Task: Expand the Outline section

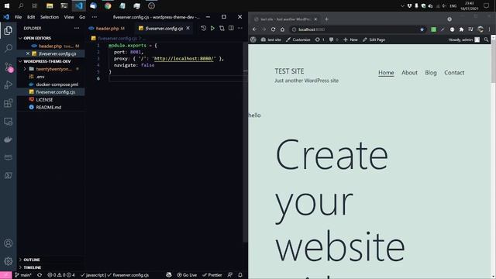Action: 32,260
